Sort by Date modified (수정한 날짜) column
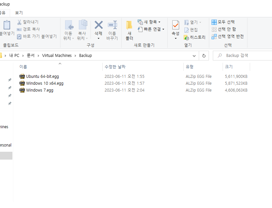Image resolution: width=272 pixels, height=208 pixels. coord(115,67)
